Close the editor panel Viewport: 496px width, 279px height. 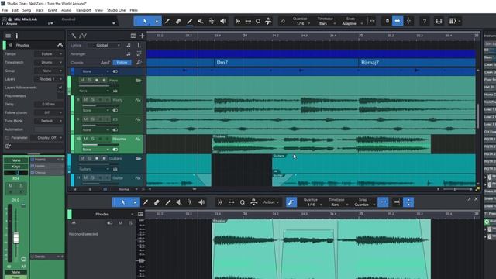476,199
